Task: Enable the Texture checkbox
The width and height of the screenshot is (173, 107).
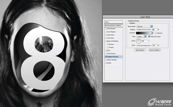Action: 107,47
